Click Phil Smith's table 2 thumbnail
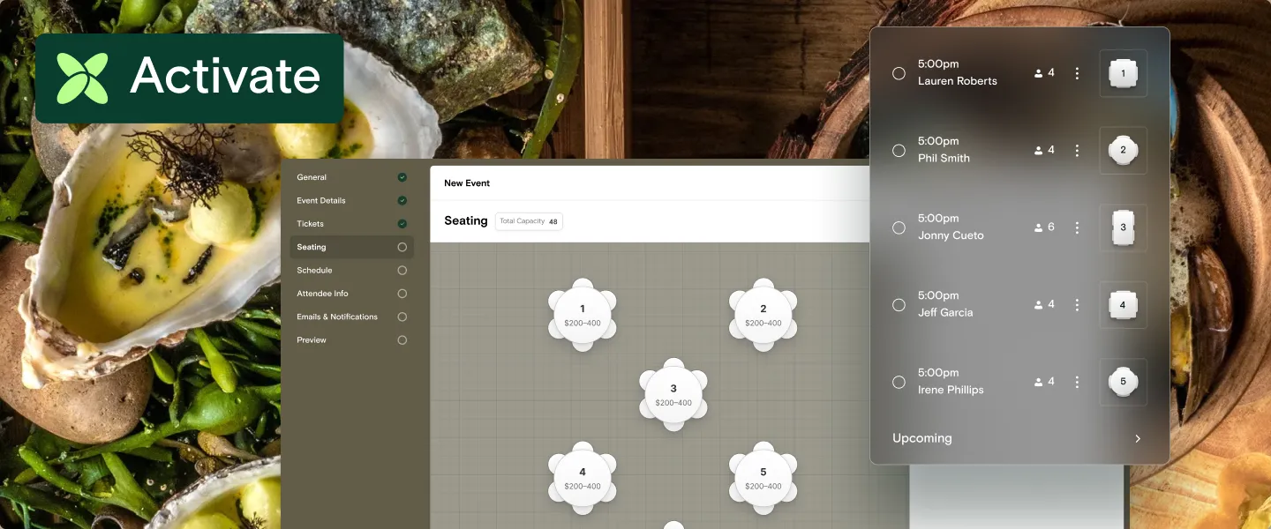The width and height of the screenshot is (1271, 529). [1123, 150]
